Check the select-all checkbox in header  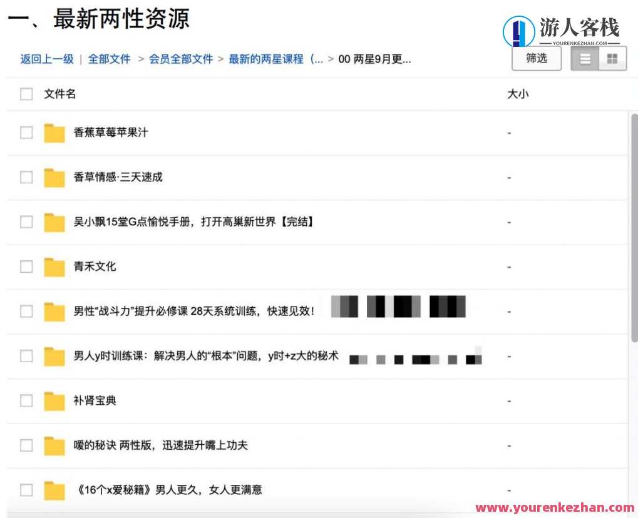pos(26,94)
